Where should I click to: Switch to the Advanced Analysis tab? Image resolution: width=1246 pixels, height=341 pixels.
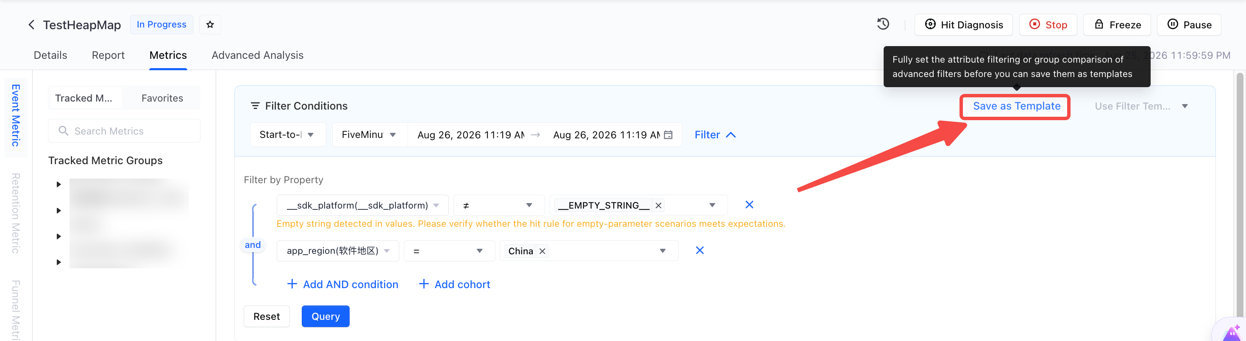pyautogui.click(x=257, y=55)
